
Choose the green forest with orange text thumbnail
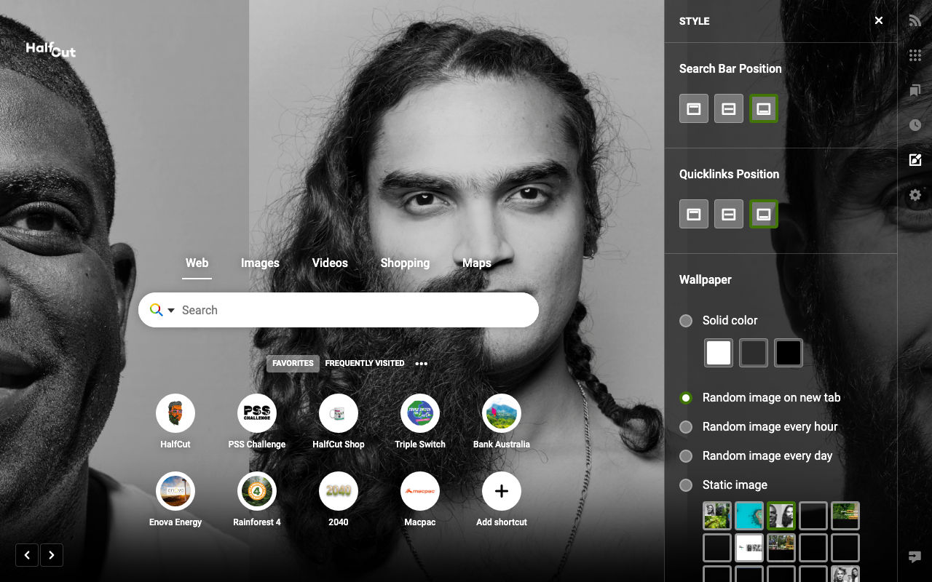coord(845,516)
